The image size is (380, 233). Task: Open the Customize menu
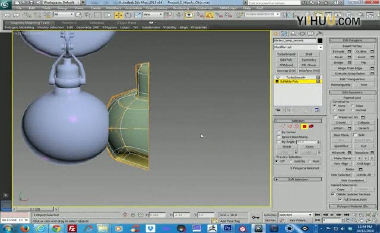tap(204, 8)
